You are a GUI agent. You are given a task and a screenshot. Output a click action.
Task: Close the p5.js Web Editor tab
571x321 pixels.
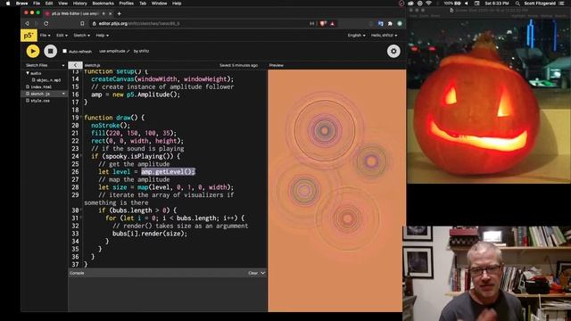pyautogui.click(x=111, y=13)
